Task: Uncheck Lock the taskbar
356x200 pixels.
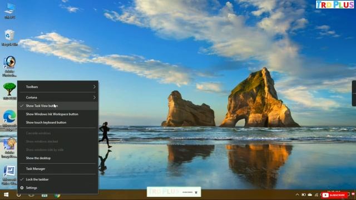Action: 58,179
